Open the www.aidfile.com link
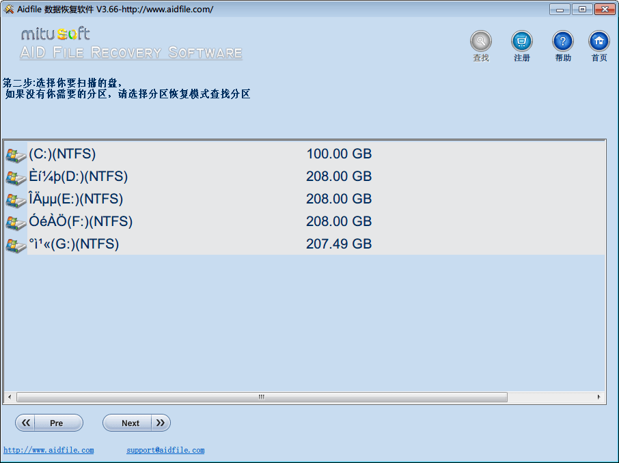Viewport: 619px width, 463px height. point(49,451)
